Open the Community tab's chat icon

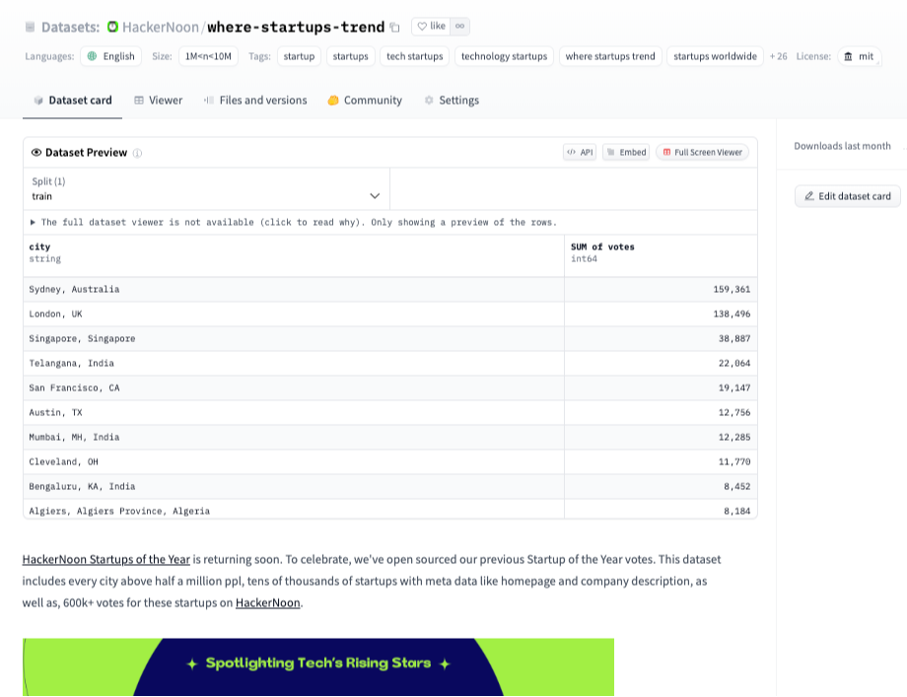pyautogui.click(x=332, y=100)
